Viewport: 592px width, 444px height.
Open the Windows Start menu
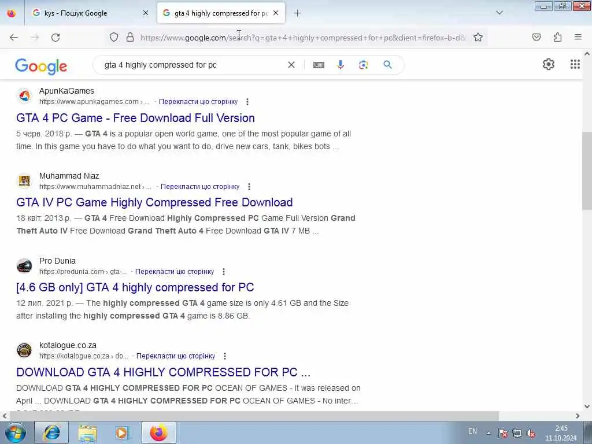(x=16, y=433)
